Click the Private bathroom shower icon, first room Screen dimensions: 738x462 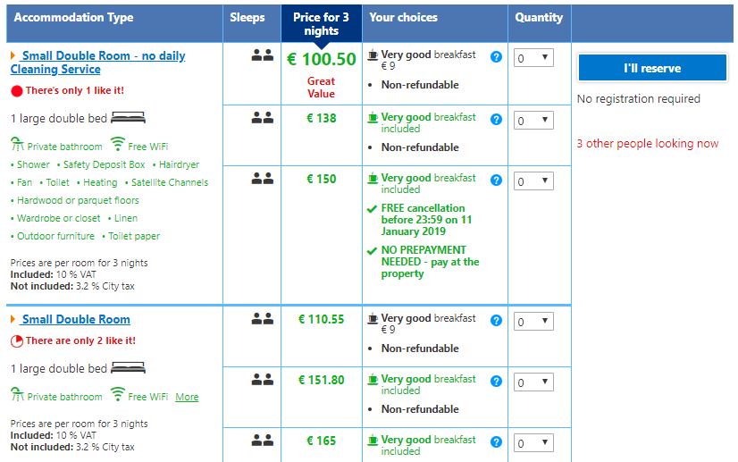(17, 145)
